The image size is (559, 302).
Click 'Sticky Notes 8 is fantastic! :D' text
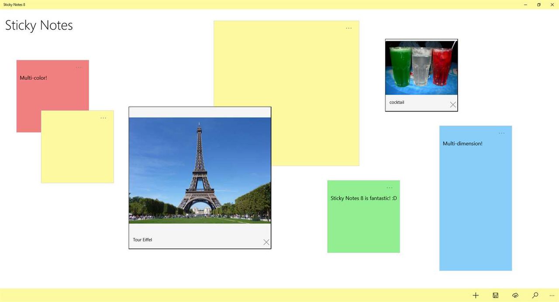click(x=364, y=198)
